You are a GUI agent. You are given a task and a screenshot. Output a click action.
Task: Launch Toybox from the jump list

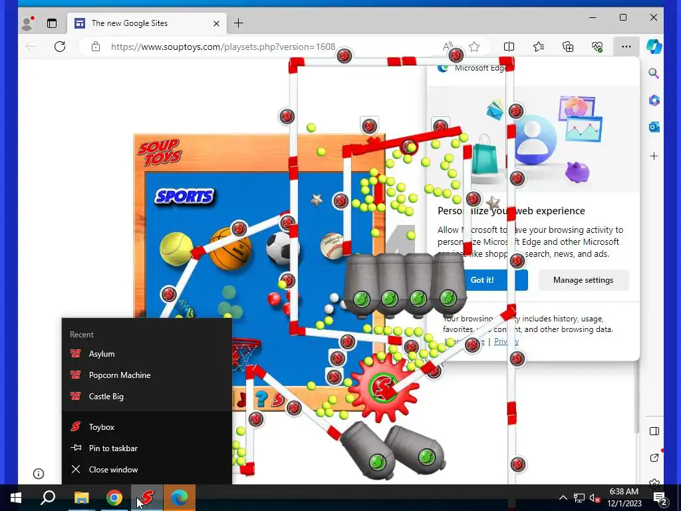[x=147, y=426]
